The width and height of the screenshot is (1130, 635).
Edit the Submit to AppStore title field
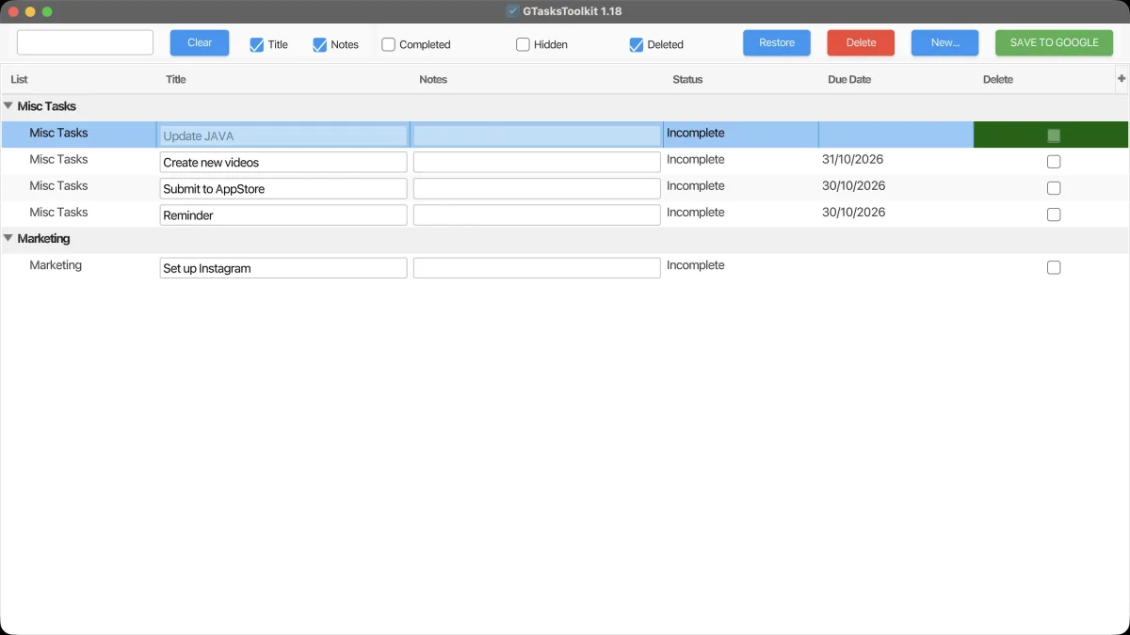coord(283,188)
